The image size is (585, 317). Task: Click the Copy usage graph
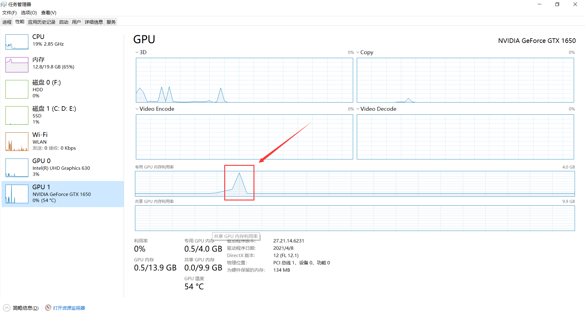[x=465, y=80]
